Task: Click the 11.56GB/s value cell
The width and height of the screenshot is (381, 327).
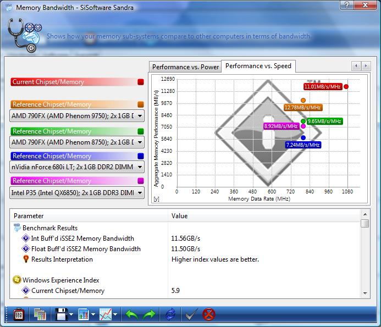Action: [186, 239]
